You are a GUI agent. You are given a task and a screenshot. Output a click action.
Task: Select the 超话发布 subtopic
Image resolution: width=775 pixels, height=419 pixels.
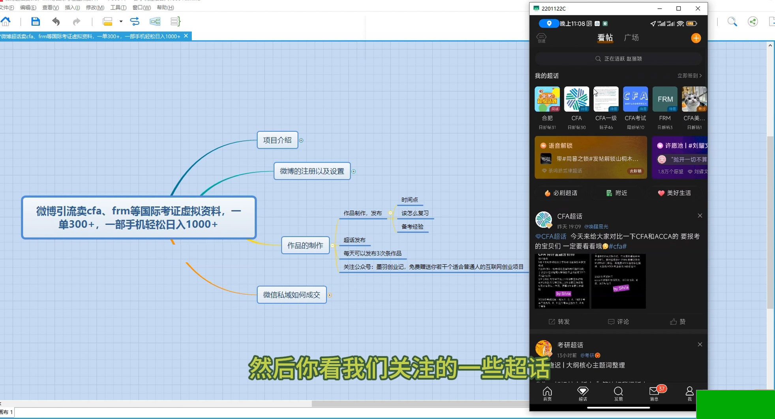(x=355, y=240)
